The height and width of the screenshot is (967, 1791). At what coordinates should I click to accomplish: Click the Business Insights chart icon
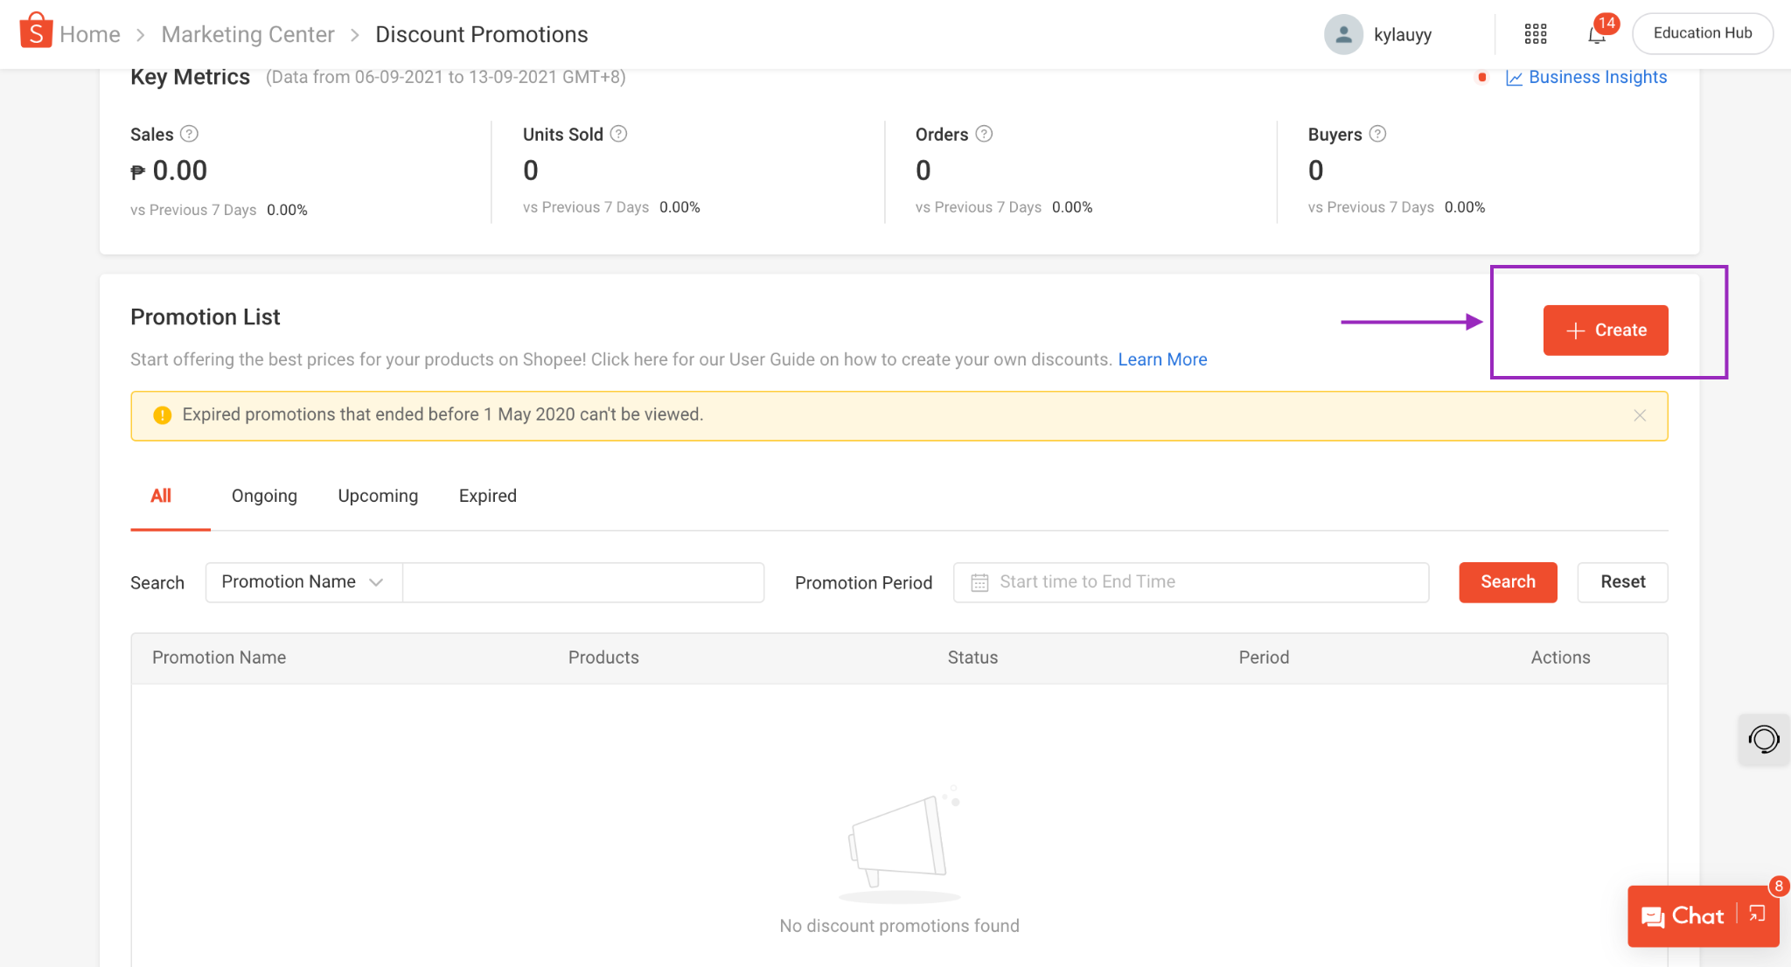pos(1514,78)
